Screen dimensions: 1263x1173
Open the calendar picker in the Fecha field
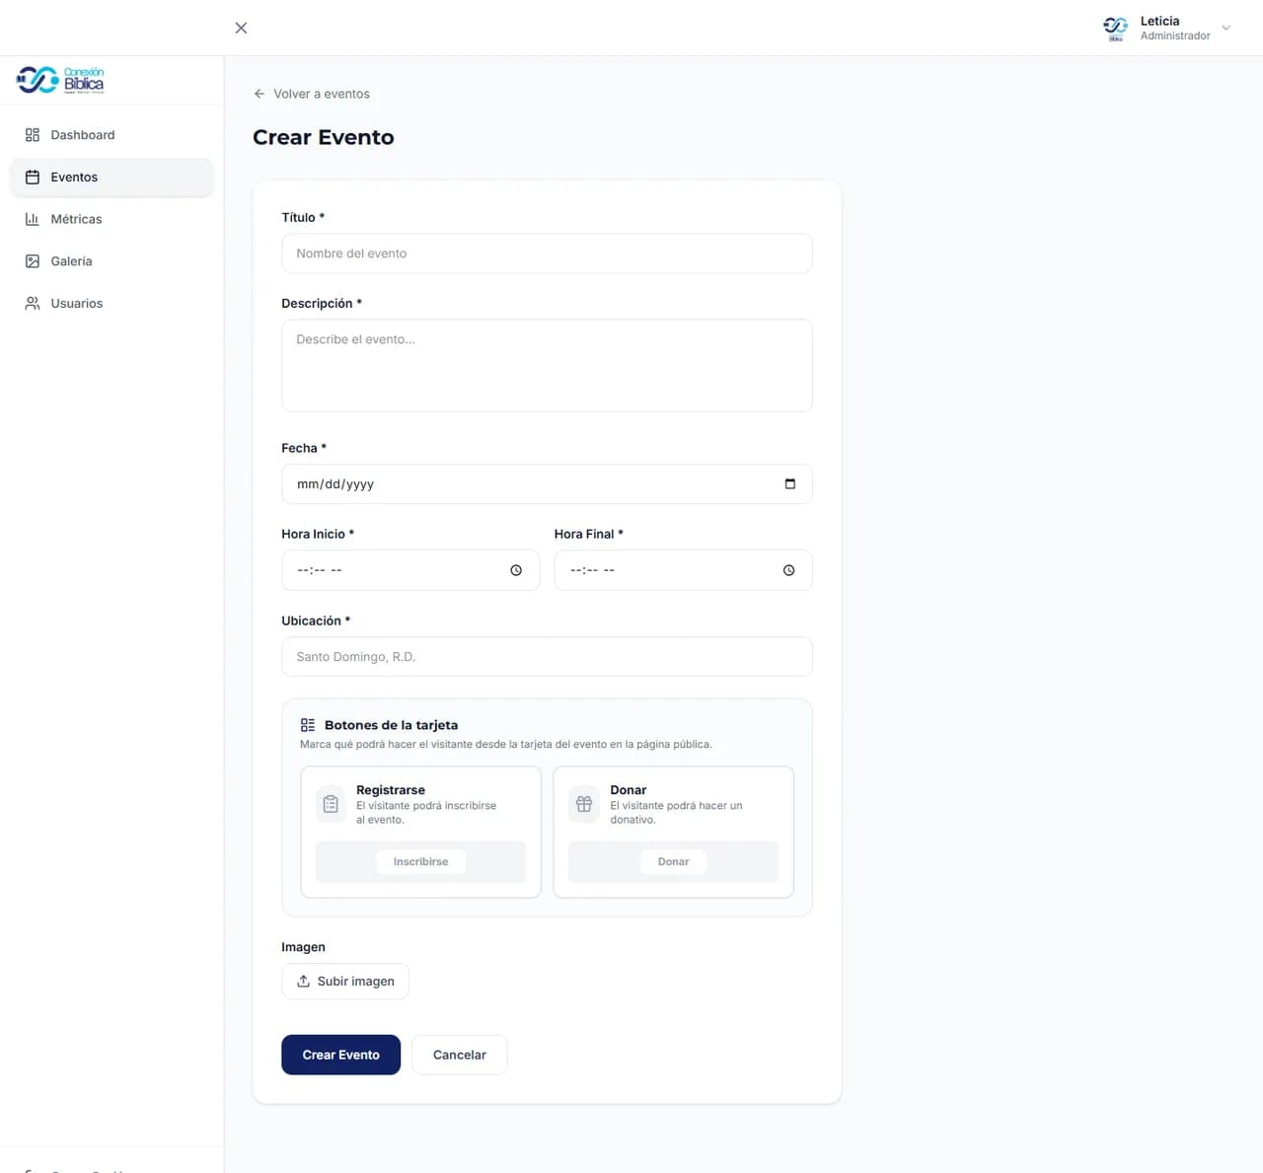(x=789, y=483)
